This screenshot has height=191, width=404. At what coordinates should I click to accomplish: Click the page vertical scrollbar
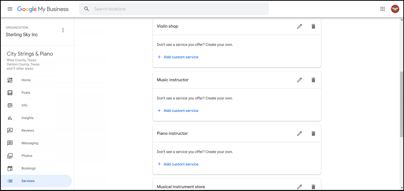tap(401, 104)
